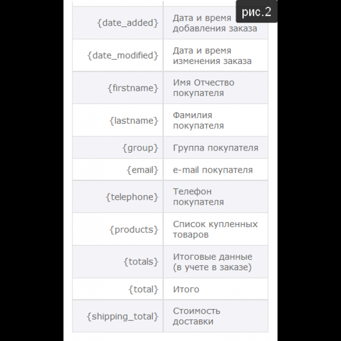This screenshot has height=341, width=341.
Task: Click the {totals} variable
Action: [141, 262]
